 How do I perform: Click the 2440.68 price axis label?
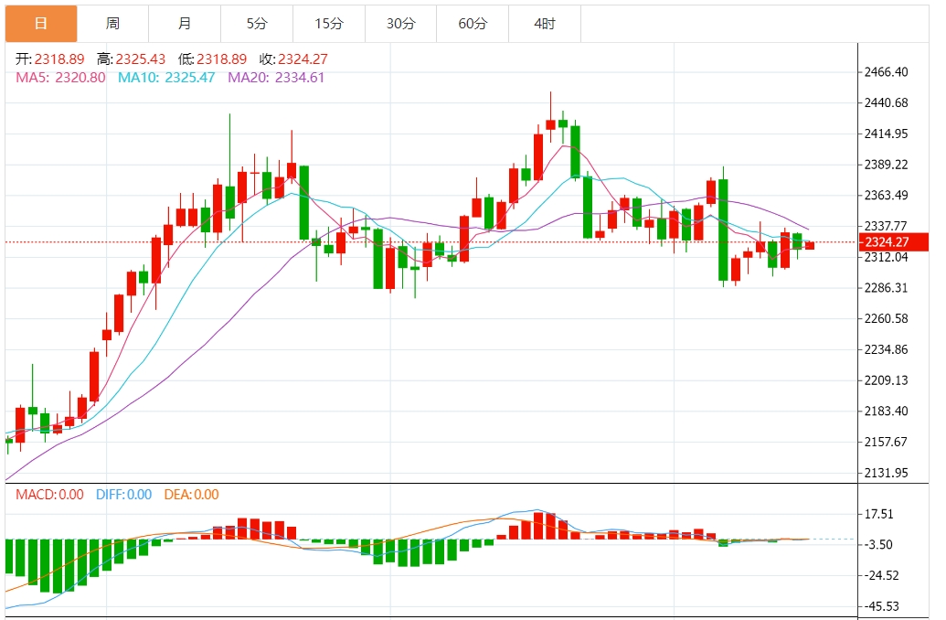click(886, 102)
